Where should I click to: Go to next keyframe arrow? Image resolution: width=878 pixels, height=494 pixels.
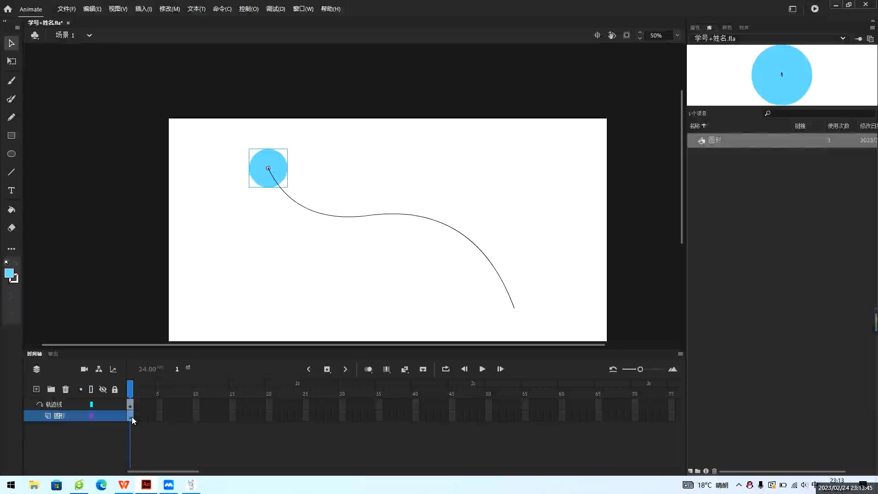[345, 369]
